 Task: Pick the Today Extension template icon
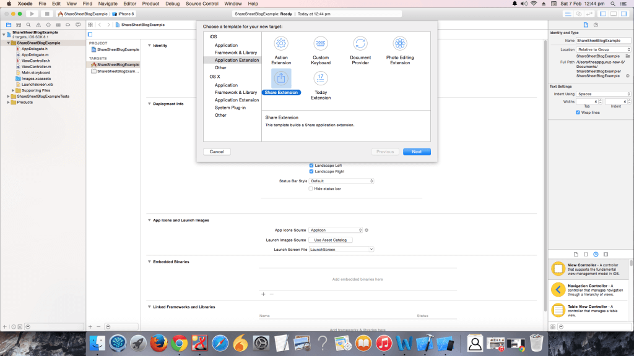(x=321, y=78)
